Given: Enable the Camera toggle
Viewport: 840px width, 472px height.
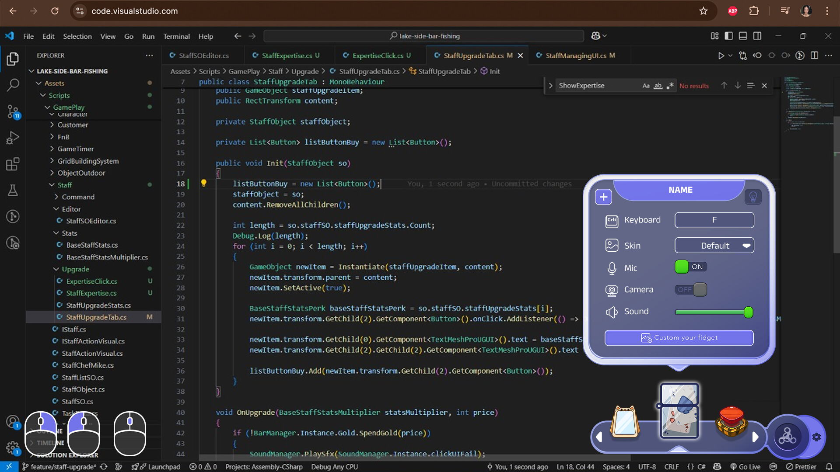Looking at the screenshot, I should coord(691,289).
